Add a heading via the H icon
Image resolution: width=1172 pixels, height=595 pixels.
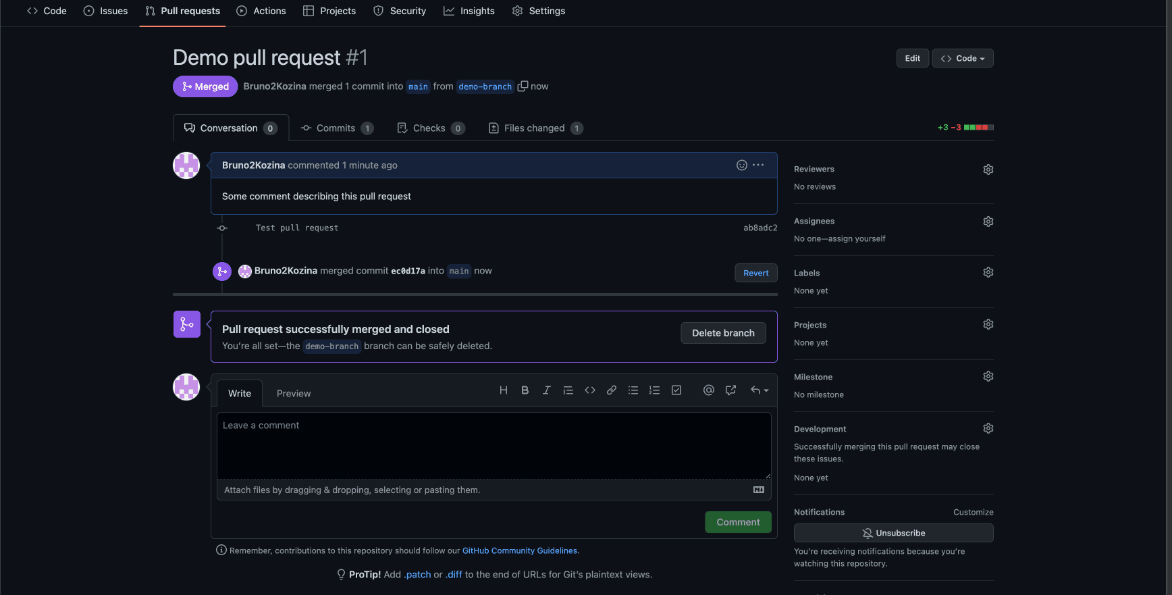point(503,390)
